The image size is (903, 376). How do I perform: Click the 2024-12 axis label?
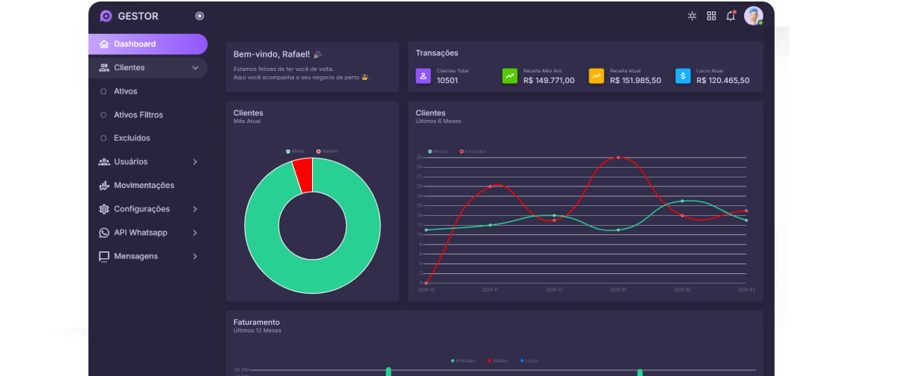coord(554,290)
